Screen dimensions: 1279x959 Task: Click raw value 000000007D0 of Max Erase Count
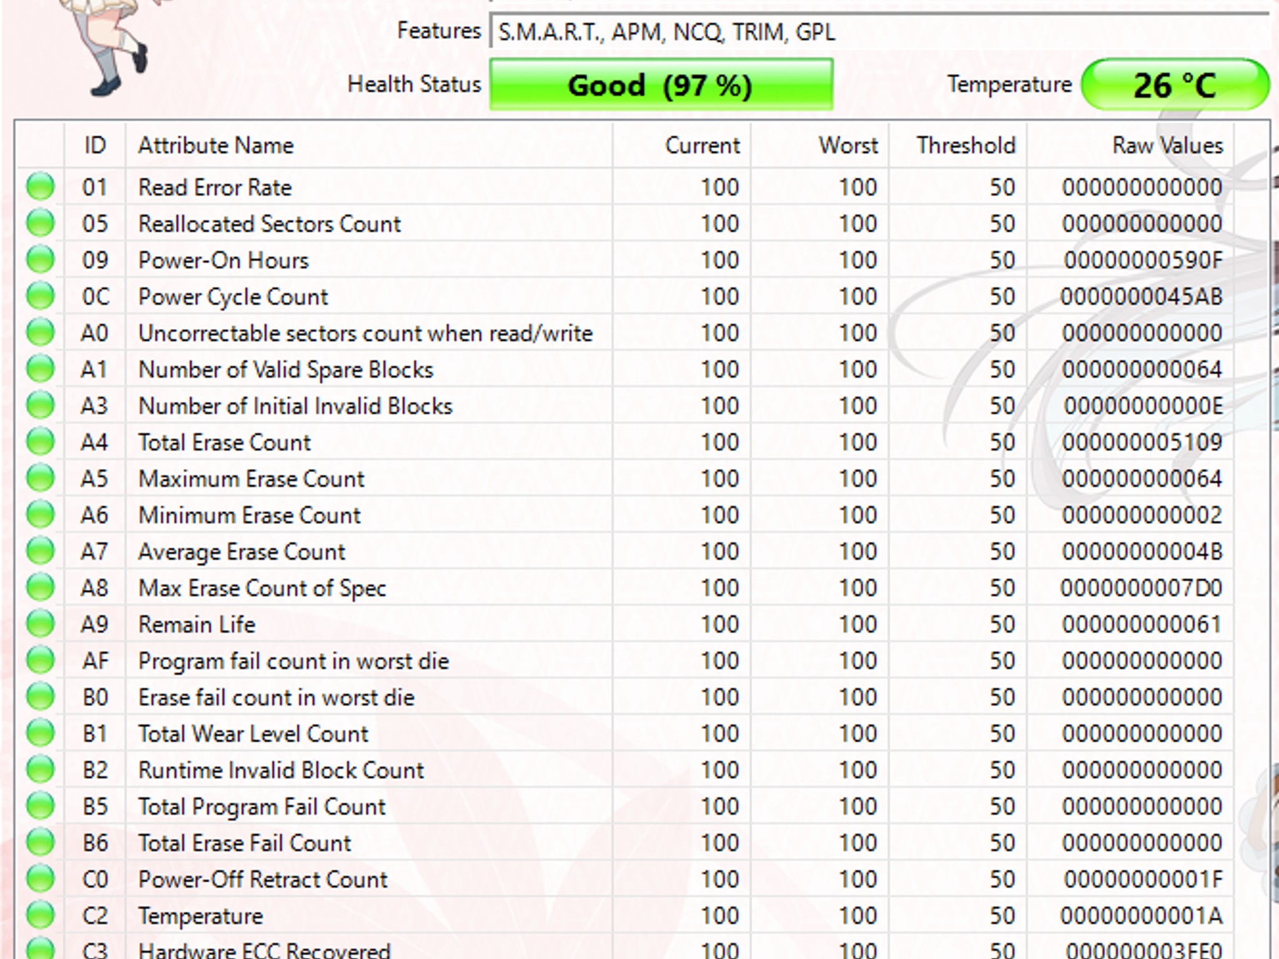(1142, 588)
